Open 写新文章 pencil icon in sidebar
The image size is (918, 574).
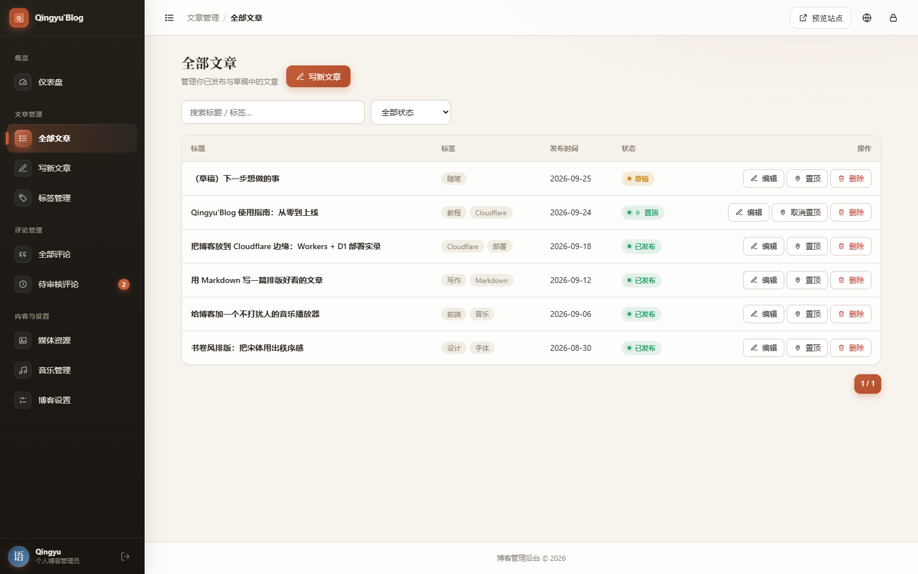click(23, 168)
